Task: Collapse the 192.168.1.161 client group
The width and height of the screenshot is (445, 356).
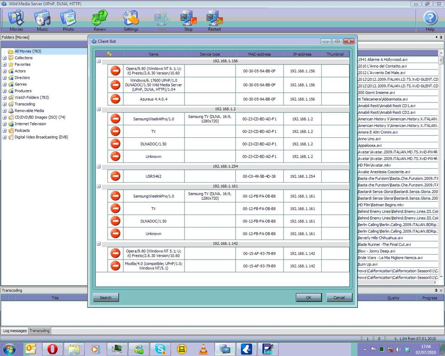Action: [98, 186]
